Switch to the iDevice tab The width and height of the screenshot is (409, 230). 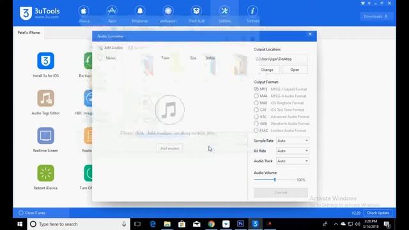pos(84,13)
